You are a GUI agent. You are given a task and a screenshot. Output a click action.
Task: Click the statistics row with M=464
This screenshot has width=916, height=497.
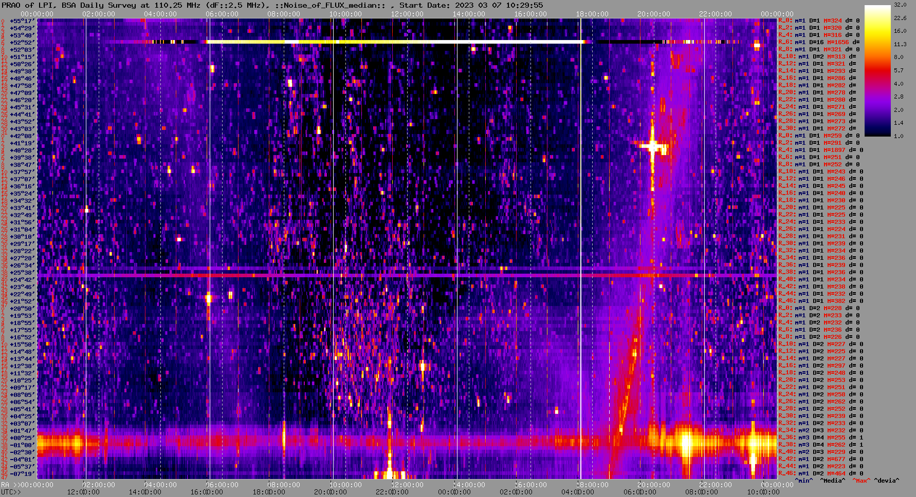click(x=821, y=473)
